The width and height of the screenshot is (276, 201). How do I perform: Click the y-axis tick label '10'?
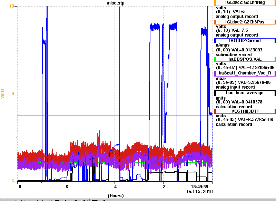11,6
